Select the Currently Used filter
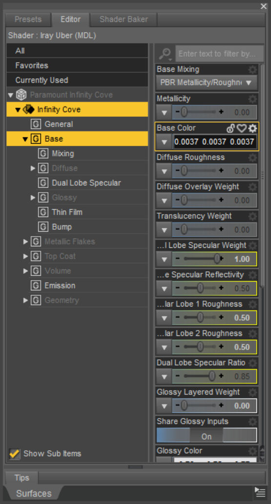The height and width of the screenshot is (504, 271). click(x=77, y=80)
